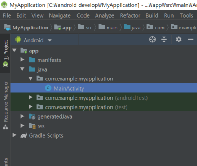Click the (test) package folder icon
This screenshot has width=197, height=166.
pyautogui.click(x=40, y=107)
